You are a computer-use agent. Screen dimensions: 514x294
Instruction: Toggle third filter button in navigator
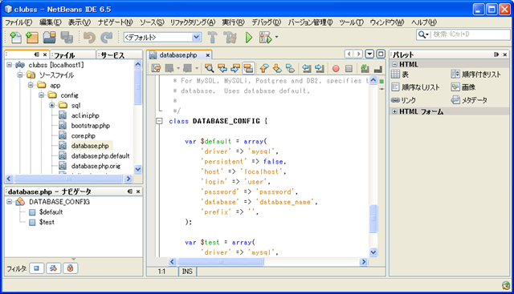pyautogui.click(x=70, y=268)
